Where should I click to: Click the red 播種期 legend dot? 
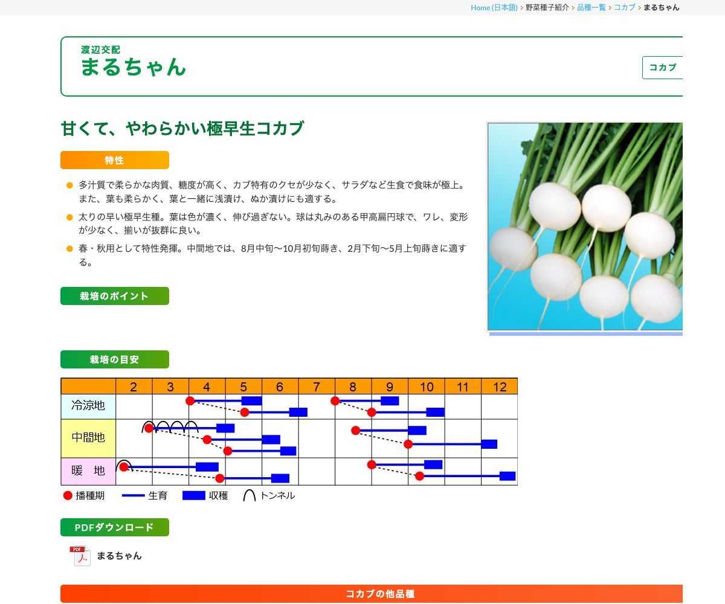[68, 495]
